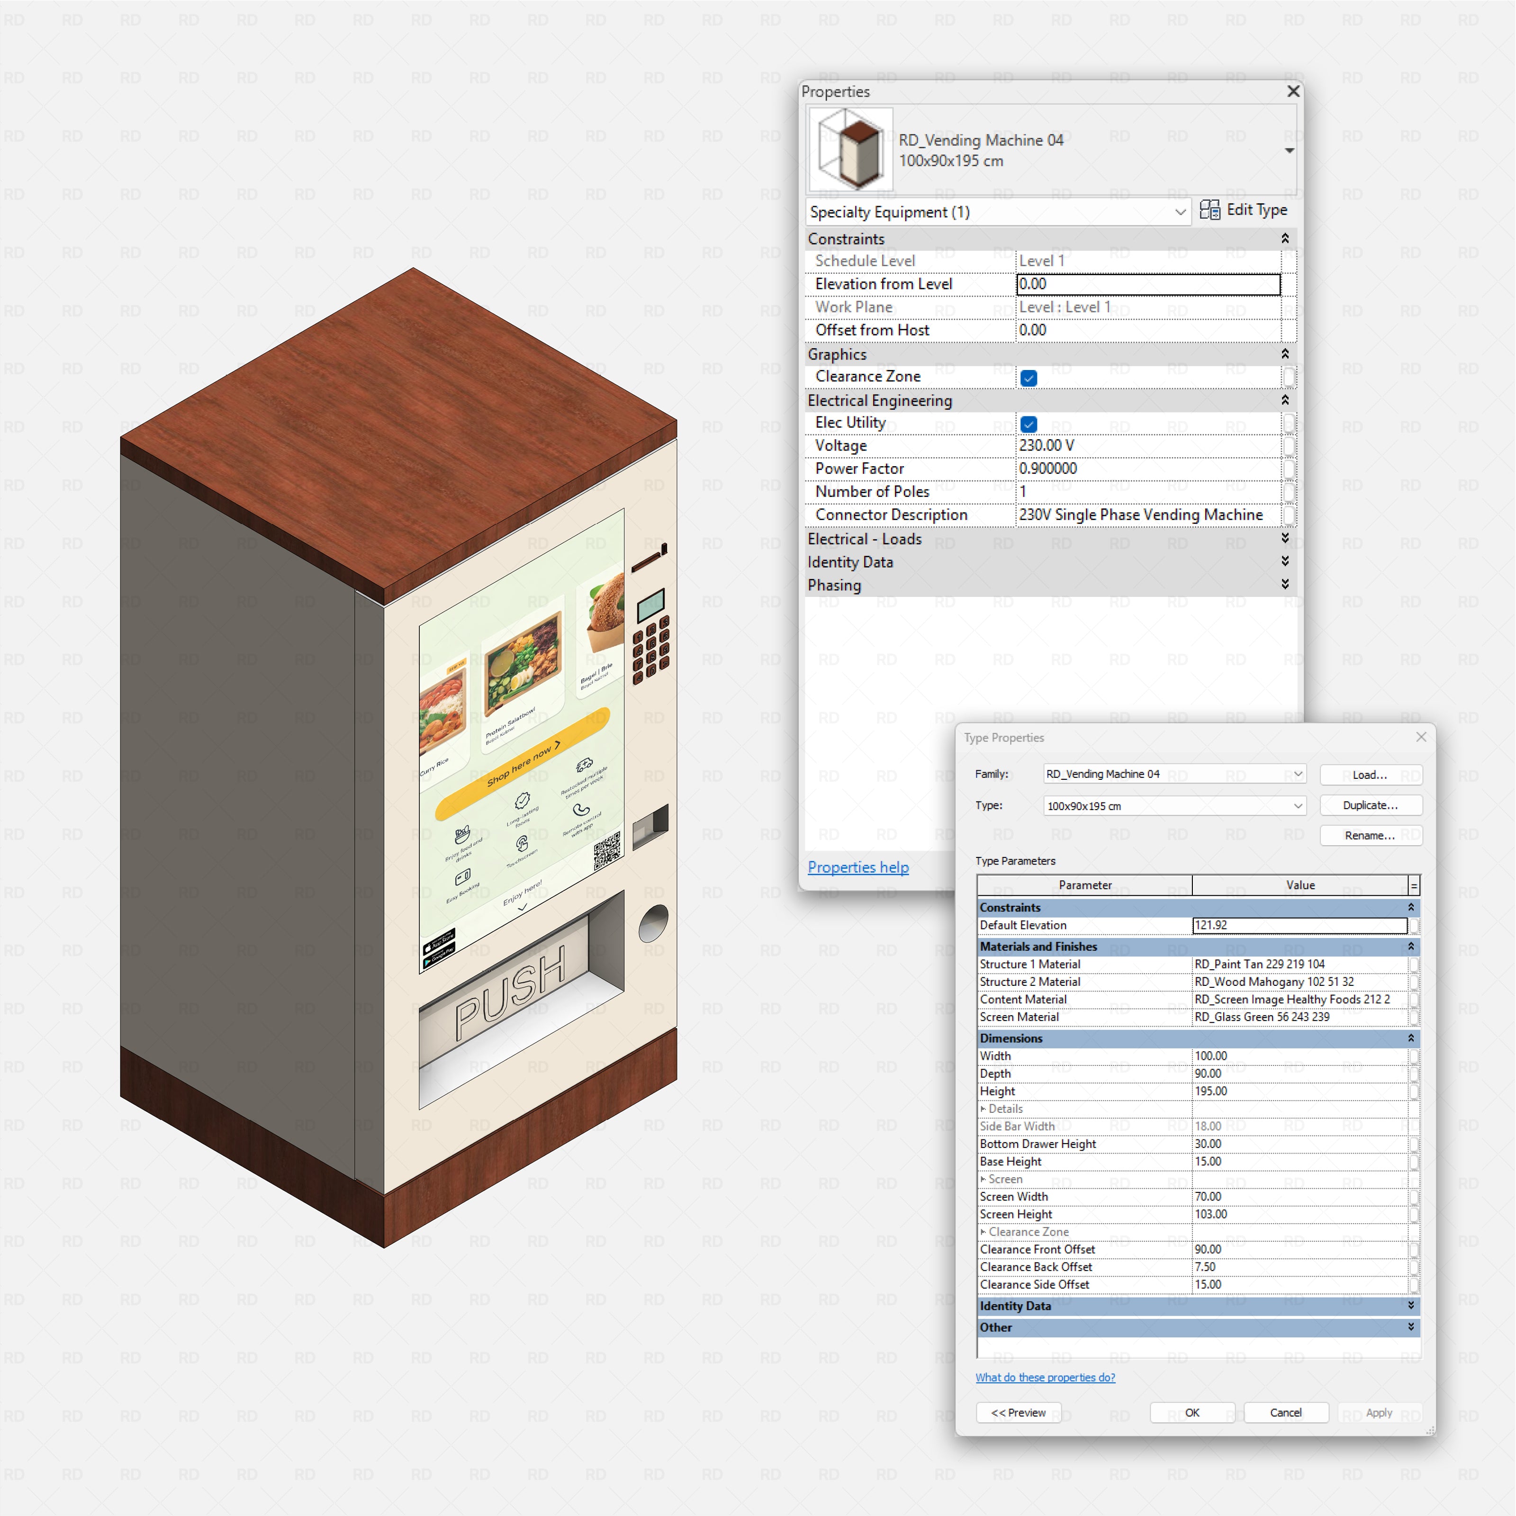
Task: Click the Bottom Drawer Height value
Action: [1299, 1144]
